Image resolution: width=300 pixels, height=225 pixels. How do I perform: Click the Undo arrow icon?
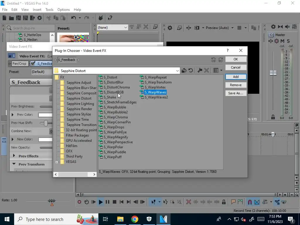click(74, 18)
